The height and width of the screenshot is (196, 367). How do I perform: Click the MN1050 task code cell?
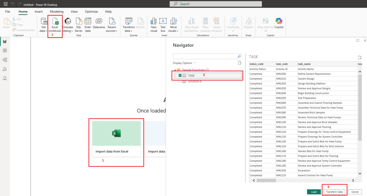pyautogui.click(x=286, y=98)
